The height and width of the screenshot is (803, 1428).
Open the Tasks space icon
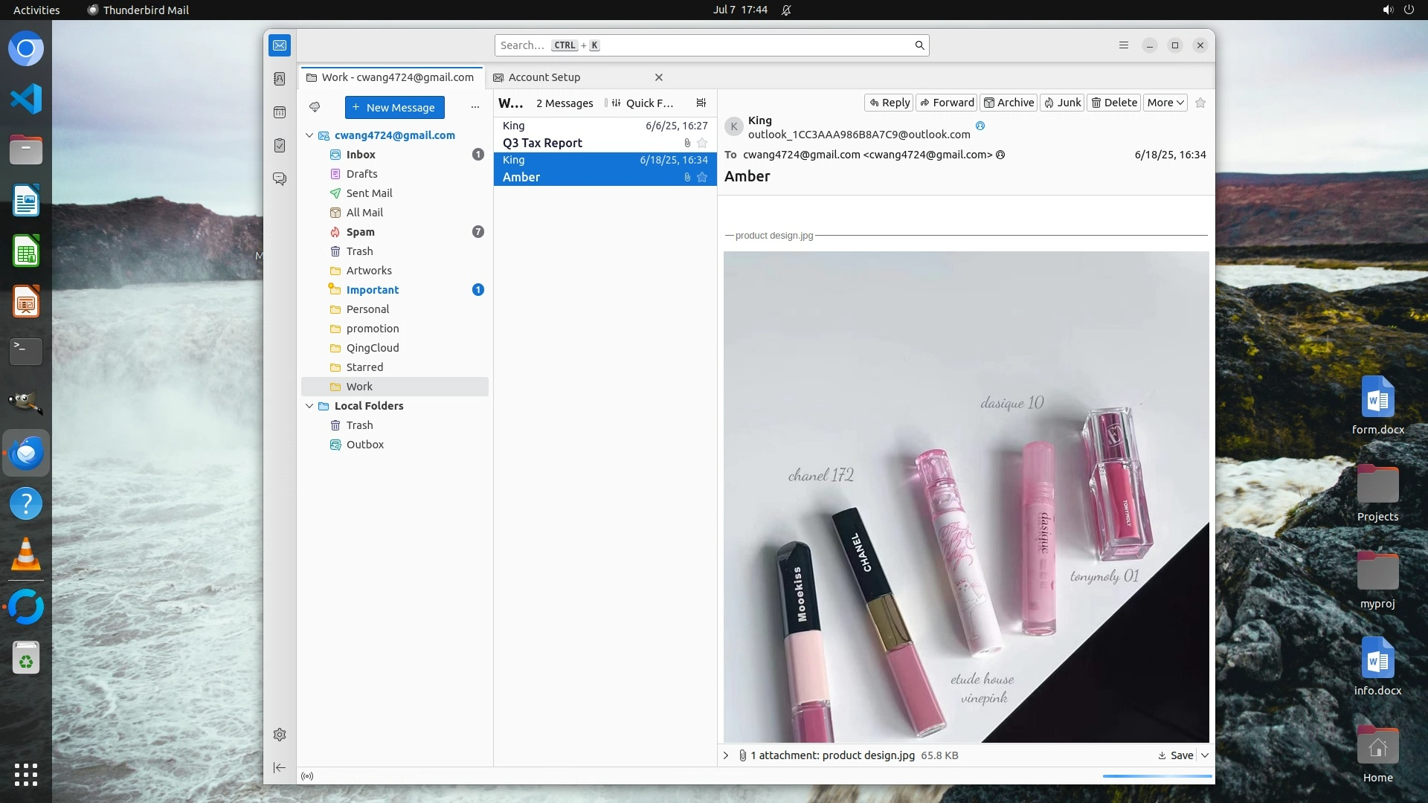click(280, 146)
